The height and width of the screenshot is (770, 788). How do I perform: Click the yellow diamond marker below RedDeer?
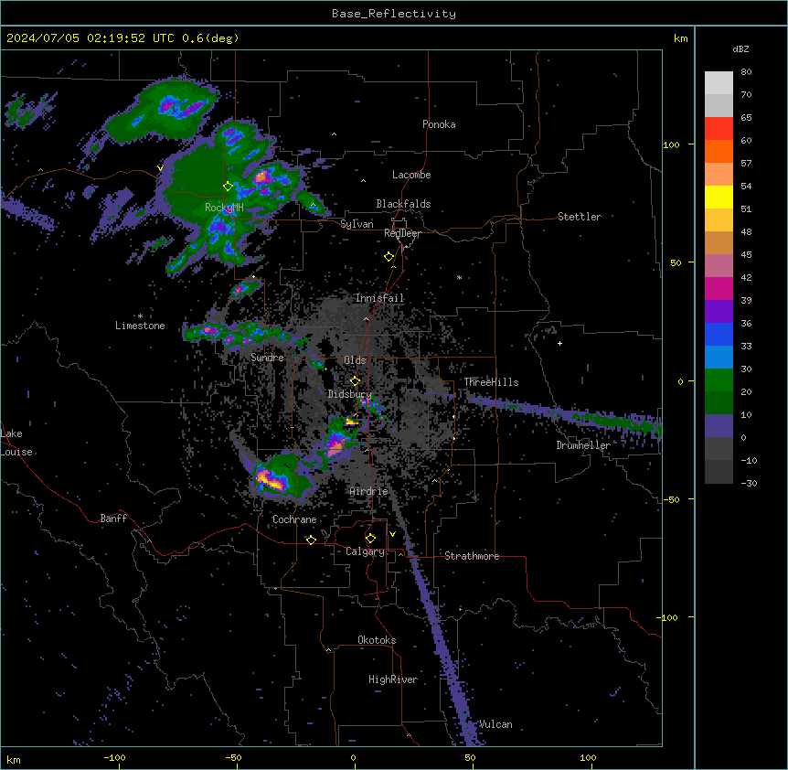coord(389,257)
